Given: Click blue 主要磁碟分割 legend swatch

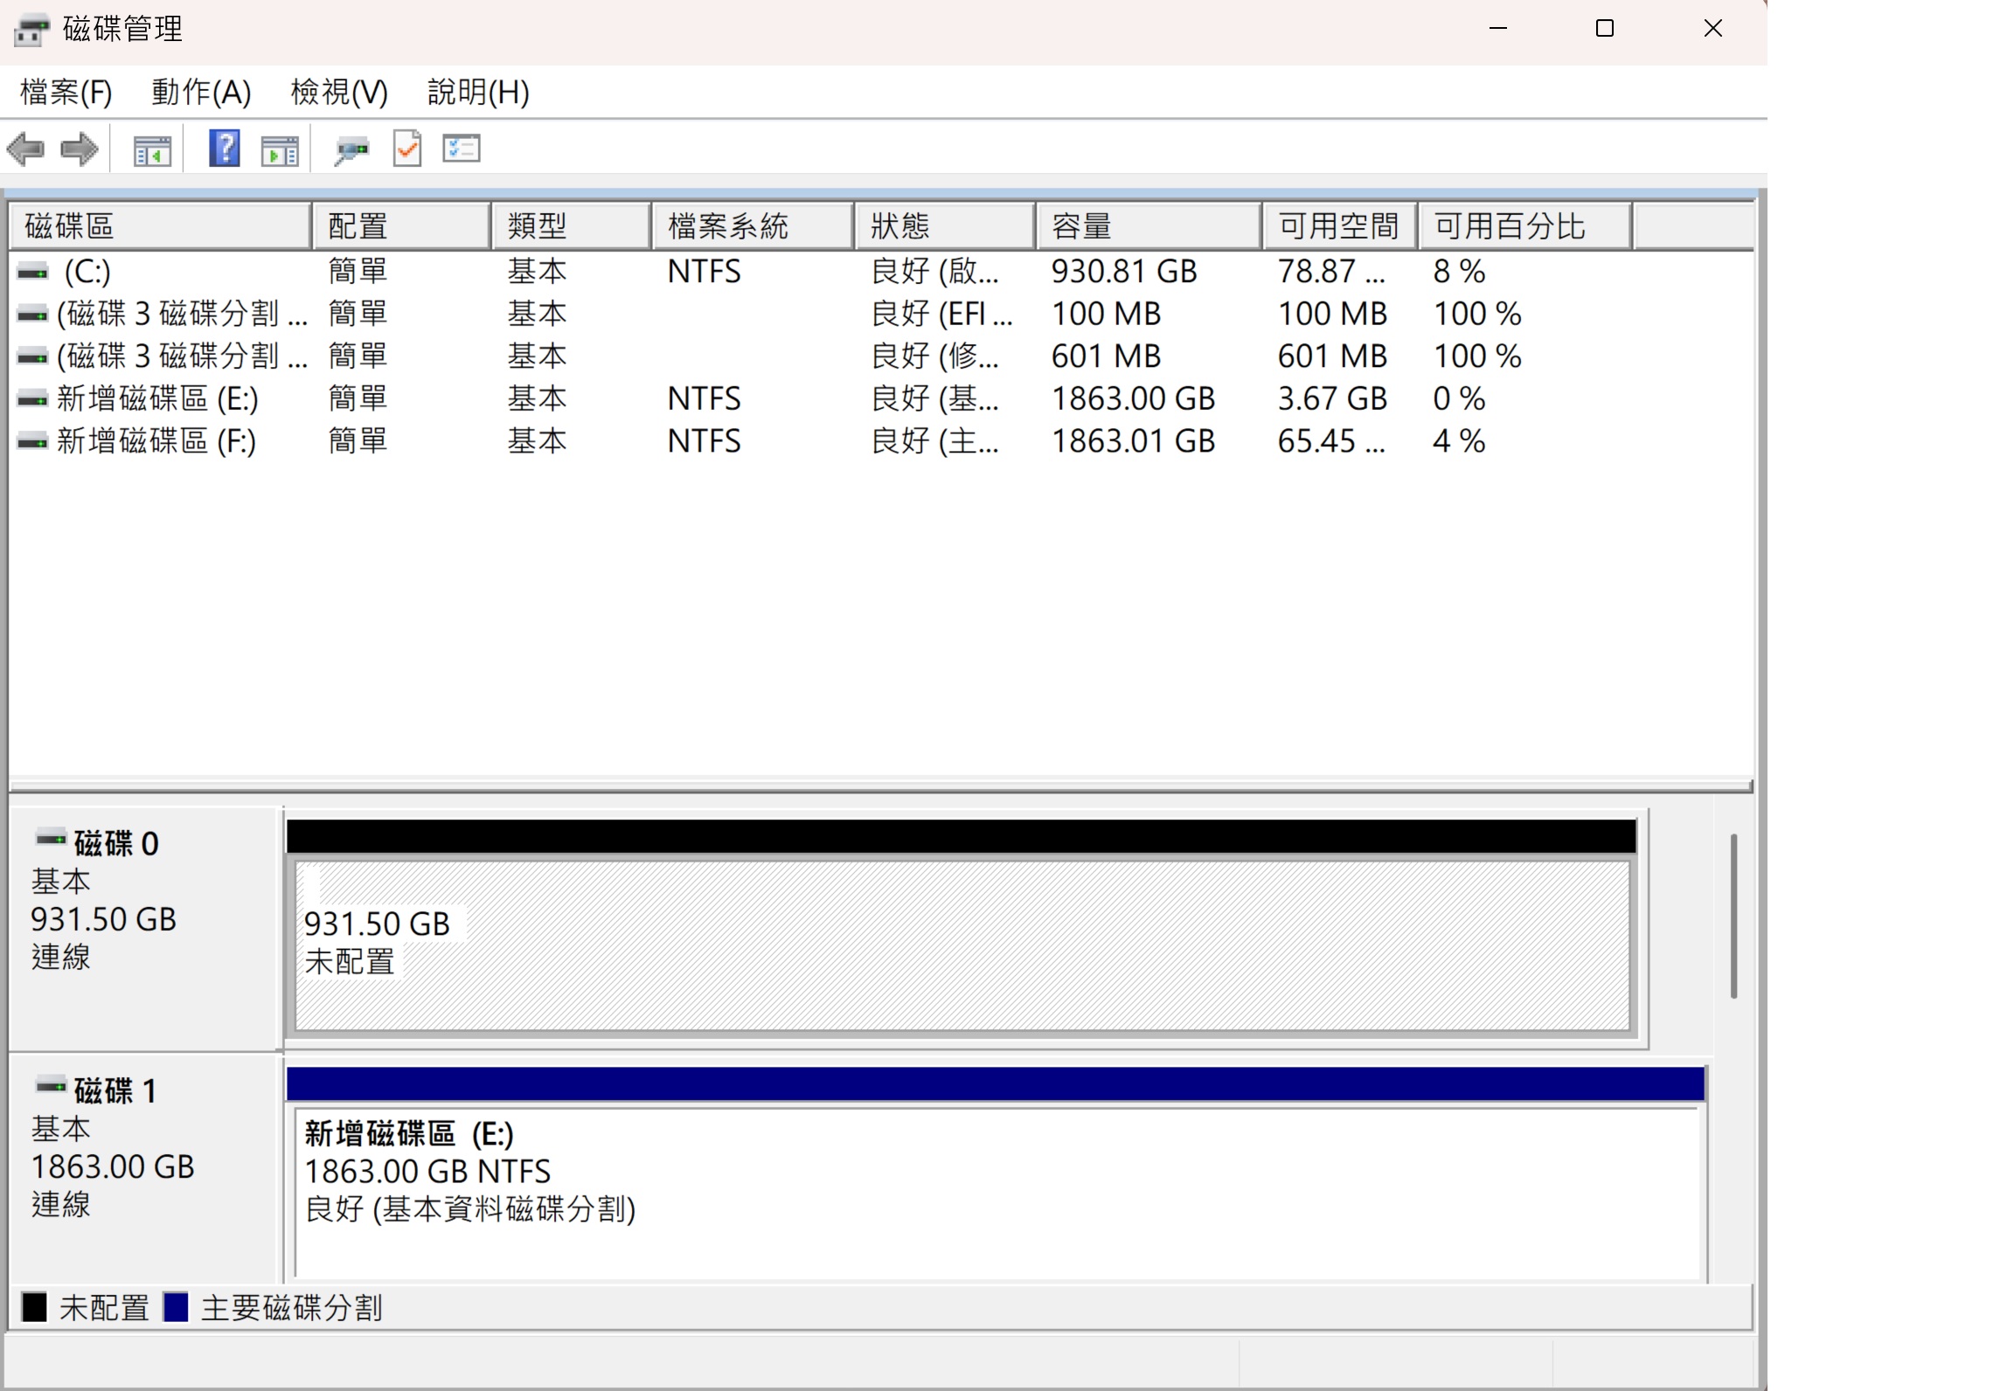Looking at the screenshot, I should click(x=176, y=1307).
